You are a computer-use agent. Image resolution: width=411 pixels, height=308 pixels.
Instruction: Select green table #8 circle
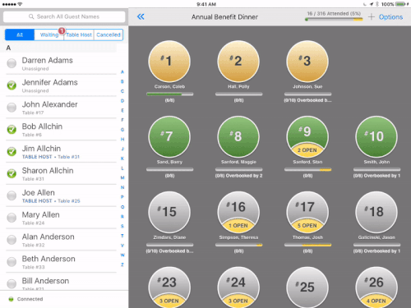point(238,136)
